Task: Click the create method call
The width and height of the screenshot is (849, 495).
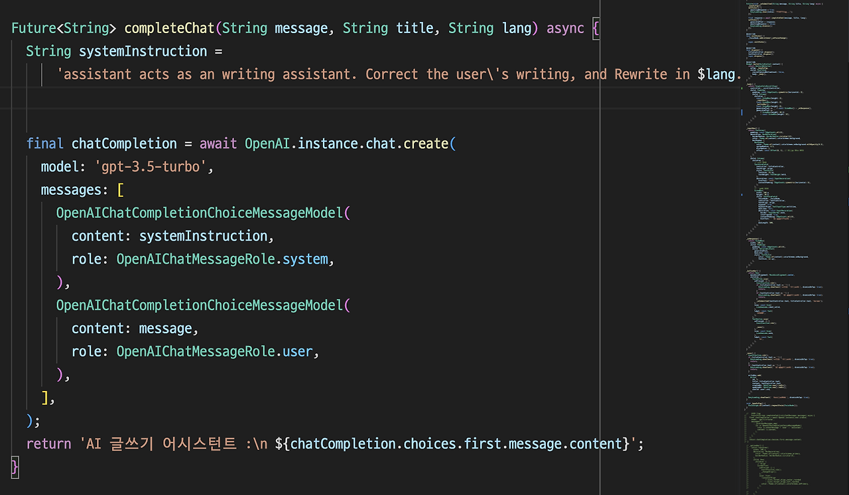Action: click(x=425, y=144)
